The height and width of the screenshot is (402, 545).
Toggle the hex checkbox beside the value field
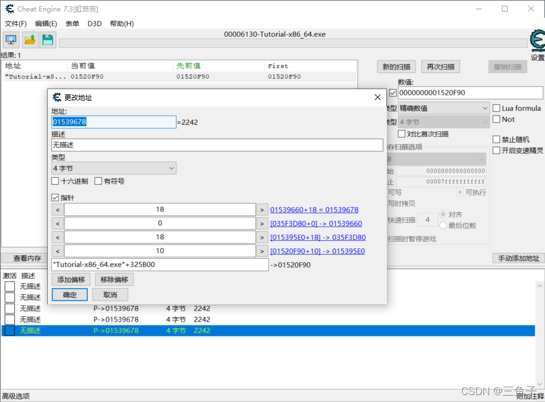(x=393, y=93)
